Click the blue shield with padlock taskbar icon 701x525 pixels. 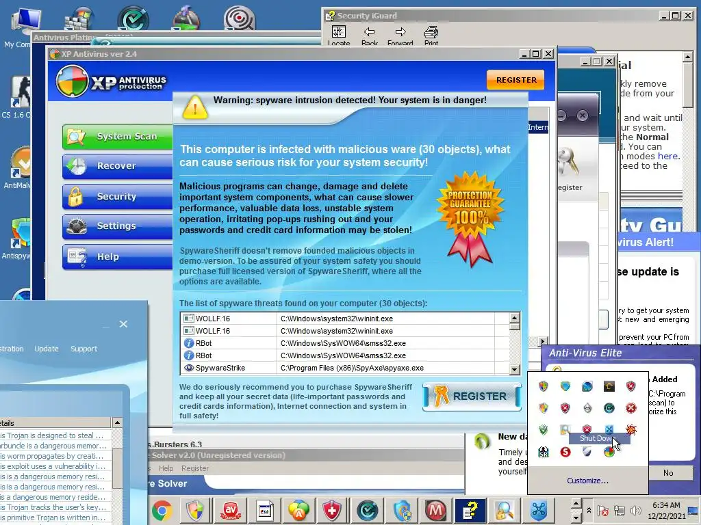(402, 510)
